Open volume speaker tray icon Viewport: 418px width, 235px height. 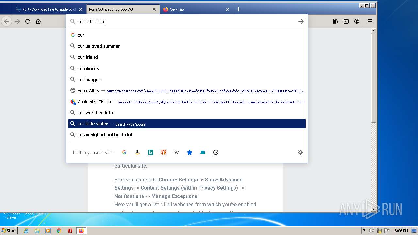371,231
